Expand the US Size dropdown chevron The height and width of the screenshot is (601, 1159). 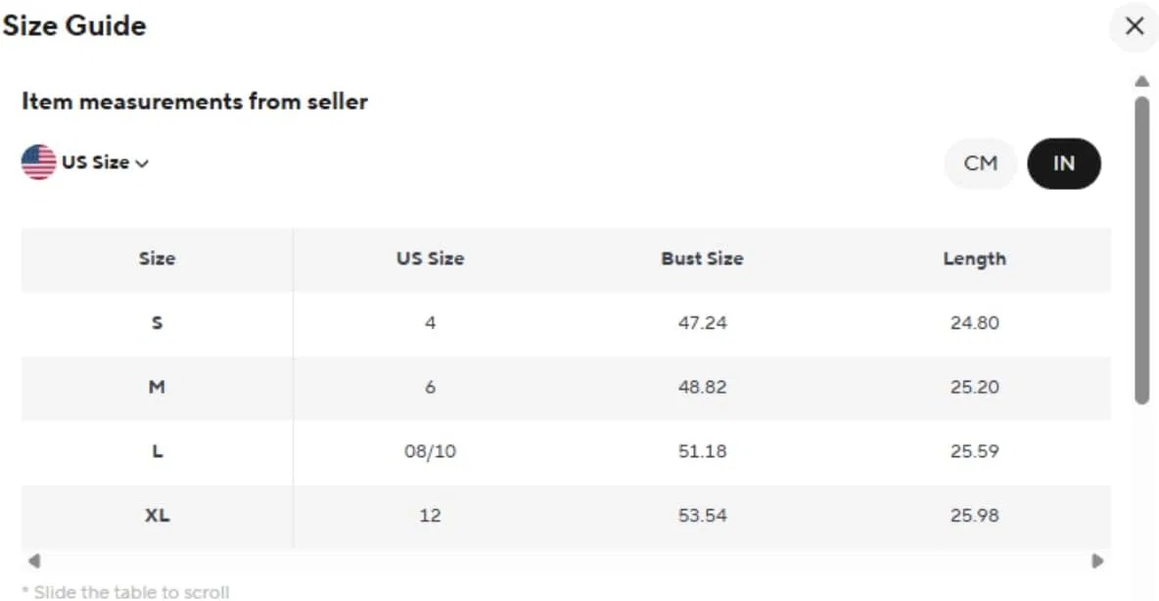[x=143, y=163]
